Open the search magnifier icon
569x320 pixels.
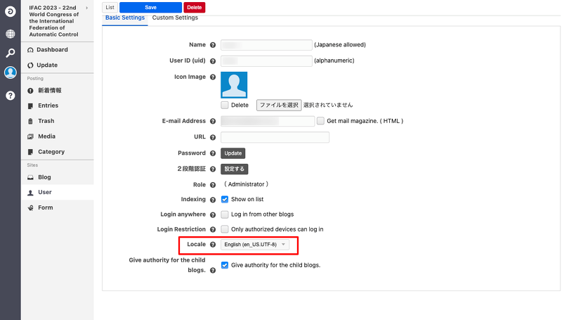11,53
